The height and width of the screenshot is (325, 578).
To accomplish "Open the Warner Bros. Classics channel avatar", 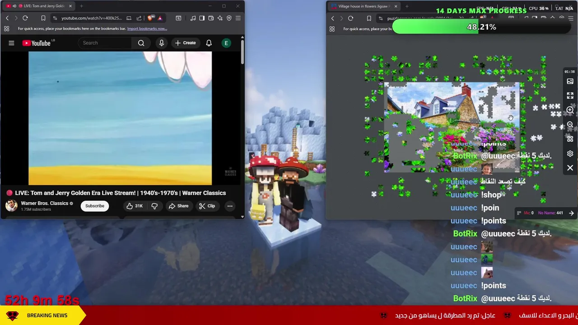I will pyautogui.click(x=11, y=206).
